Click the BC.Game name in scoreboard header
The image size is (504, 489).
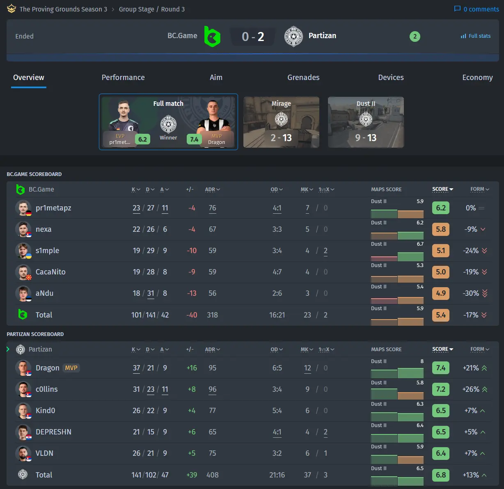point(41,189)
